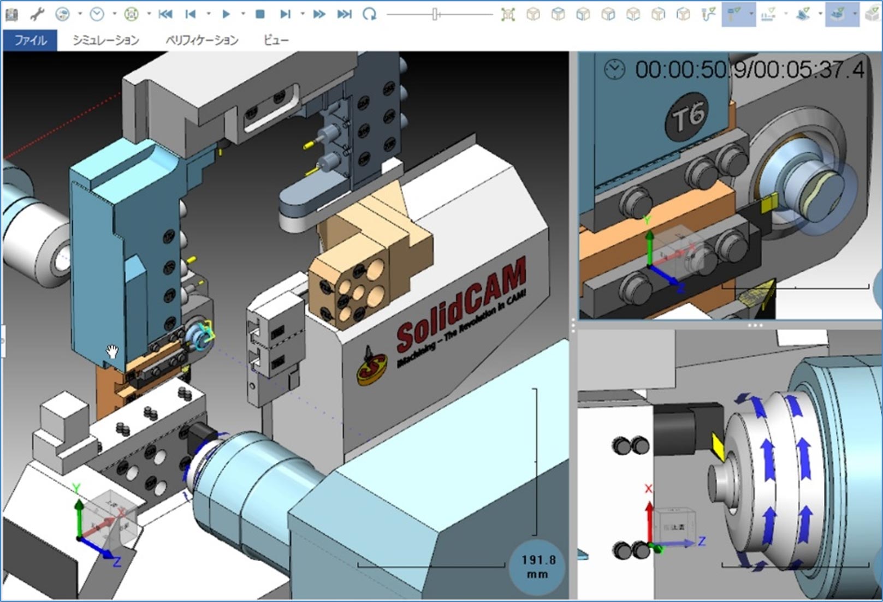This screenshot has width=883, height=602.
Task: Toggle the loop/restart circular arrow
Action: coord(370,14)
